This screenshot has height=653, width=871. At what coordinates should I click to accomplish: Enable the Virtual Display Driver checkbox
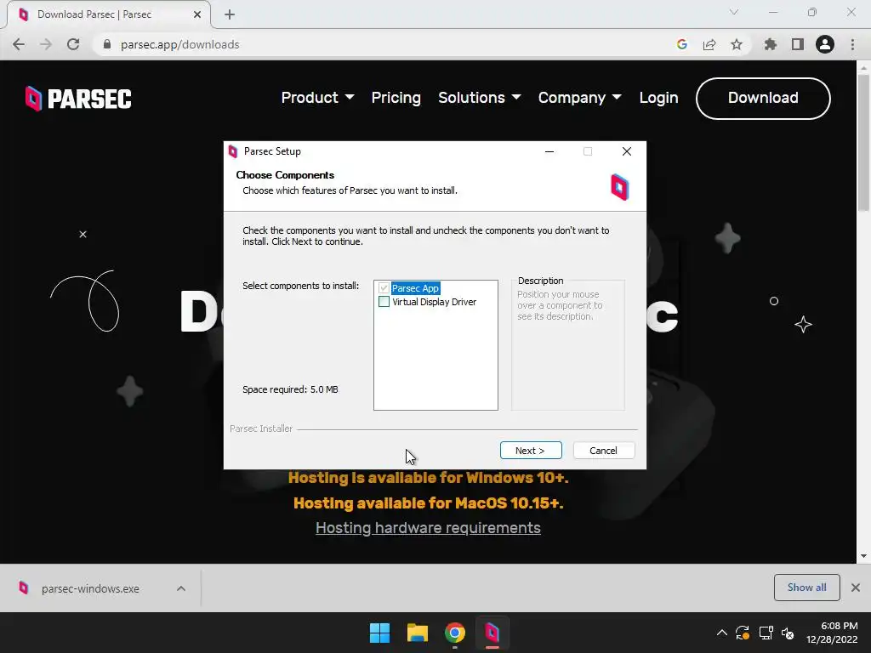[384, 302]
